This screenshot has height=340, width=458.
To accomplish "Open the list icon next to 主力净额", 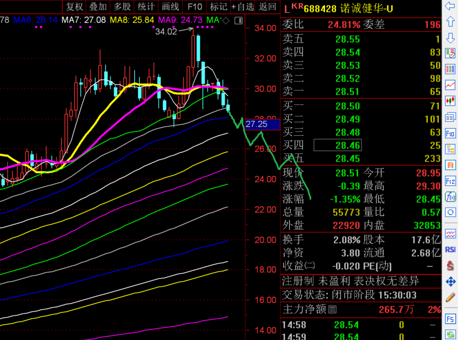I will click(x=332, y=309).
